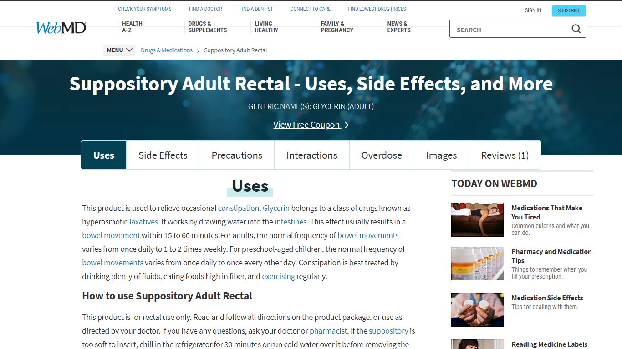
Task: Switch to Overdose tab
Action: click(x=382, y=155)
